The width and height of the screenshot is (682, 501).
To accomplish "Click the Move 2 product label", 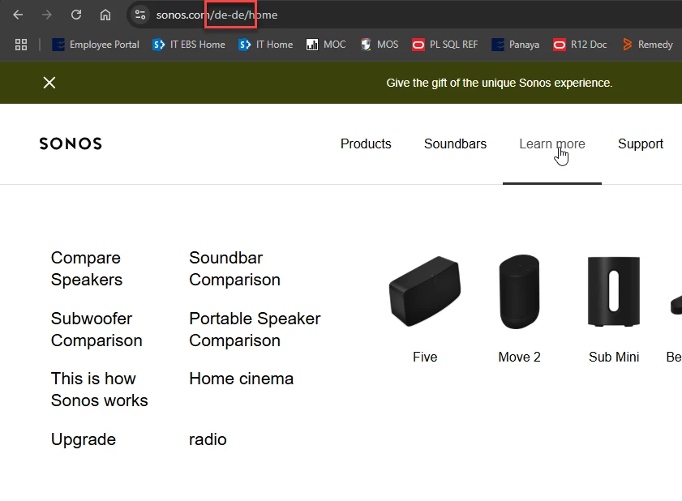I will 519,357.
